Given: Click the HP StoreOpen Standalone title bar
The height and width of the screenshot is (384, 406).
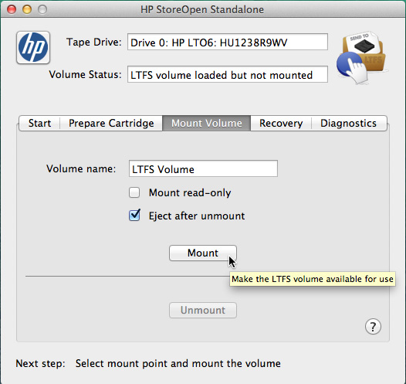Looking at the screenshot, I should (x=203, y=9).
